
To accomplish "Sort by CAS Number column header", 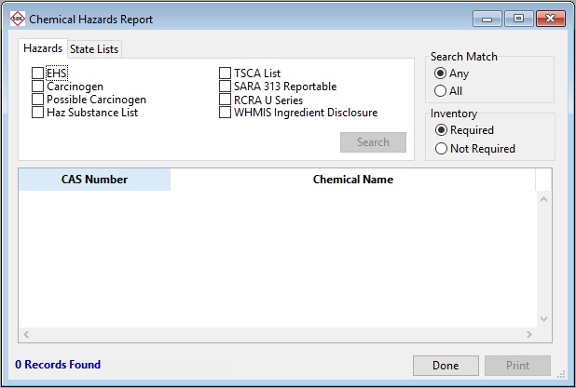I will click(x=94, y=180).
